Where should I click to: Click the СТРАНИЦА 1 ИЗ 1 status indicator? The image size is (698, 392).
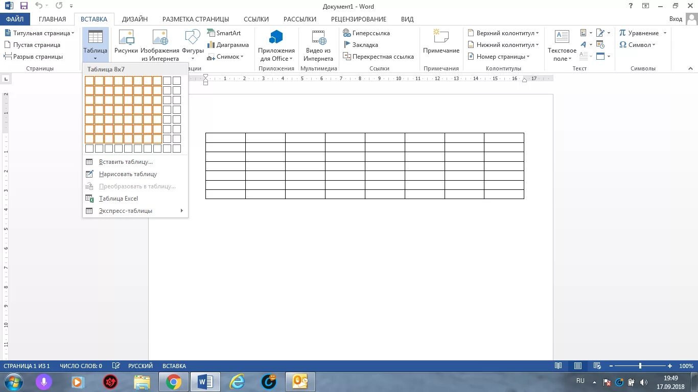click(x=27, y=366)
